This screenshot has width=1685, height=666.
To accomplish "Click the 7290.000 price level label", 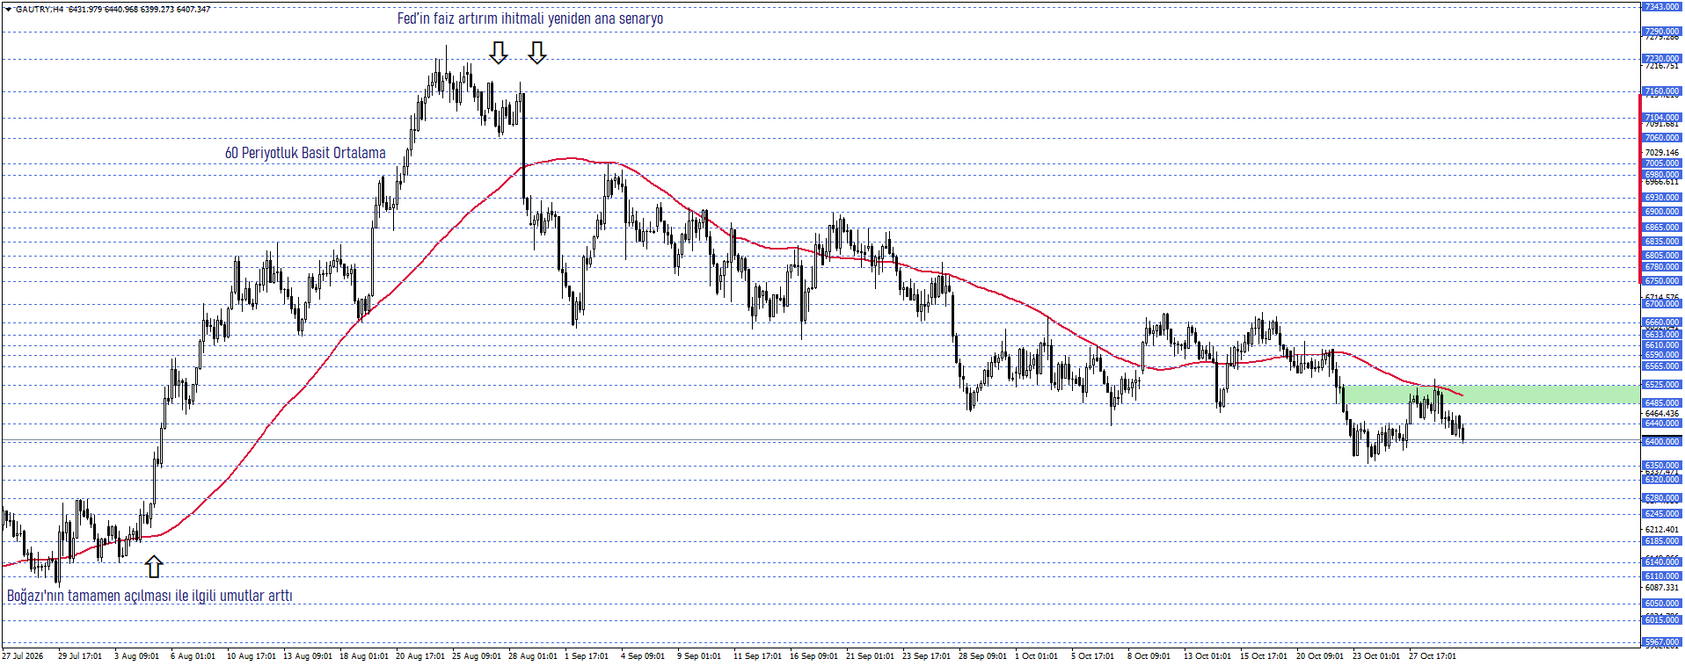I will click(1661, 32).
